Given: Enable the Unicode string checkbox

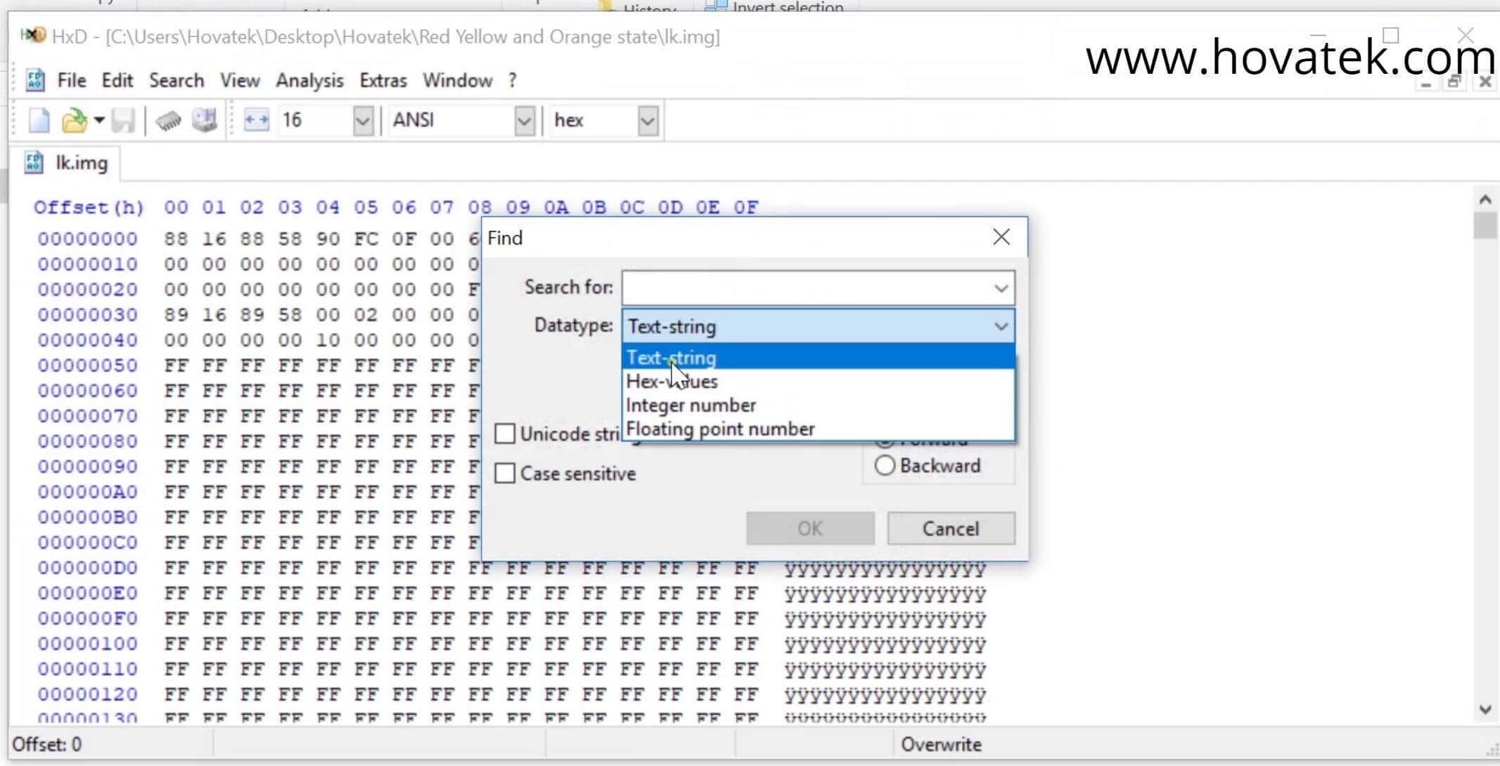Looking at the screenshot, I should (x=505, y=434).
